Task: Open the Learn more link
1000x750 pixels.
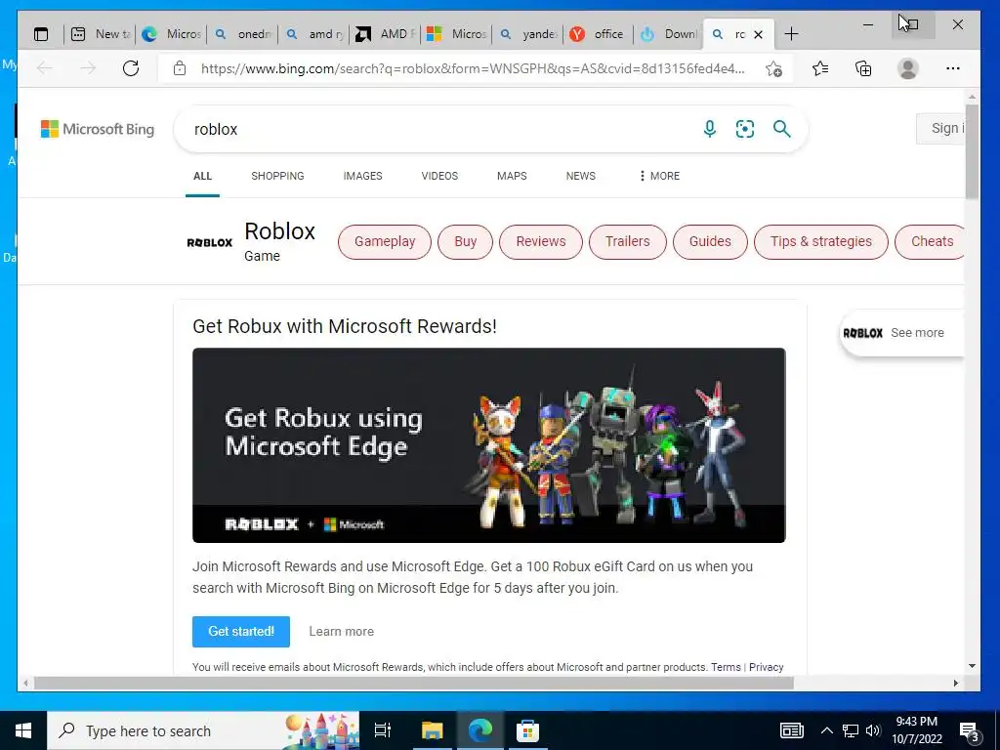Action: (x=341, y=632)
